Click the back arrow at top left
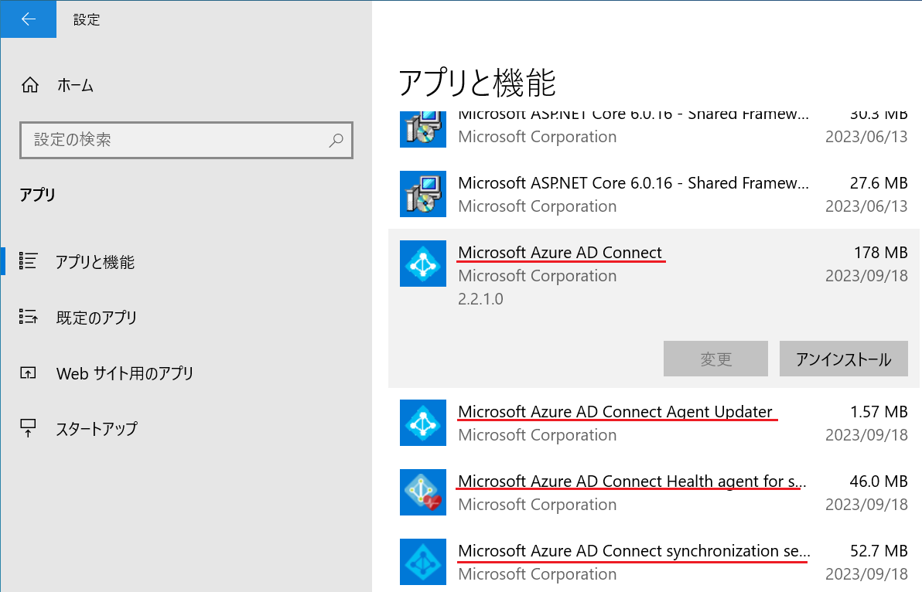922x592 pixels. [29, 19]
